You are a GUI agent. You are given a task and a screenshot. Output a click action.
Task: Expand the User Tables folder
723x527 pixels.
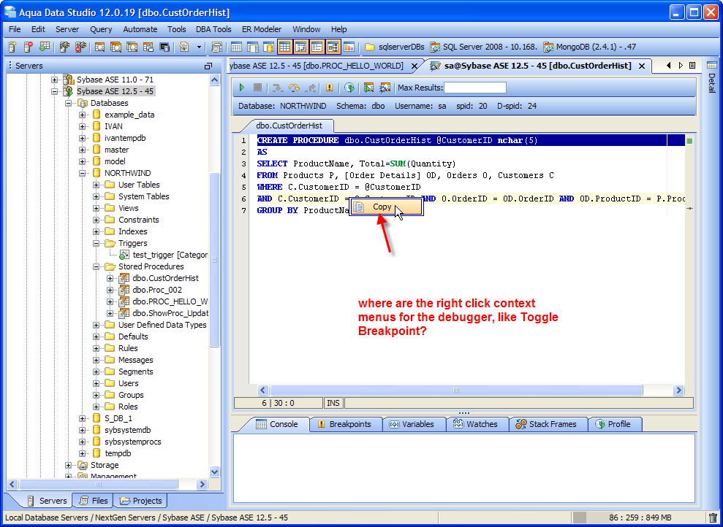pyautogui.click(x=96, y=185)
